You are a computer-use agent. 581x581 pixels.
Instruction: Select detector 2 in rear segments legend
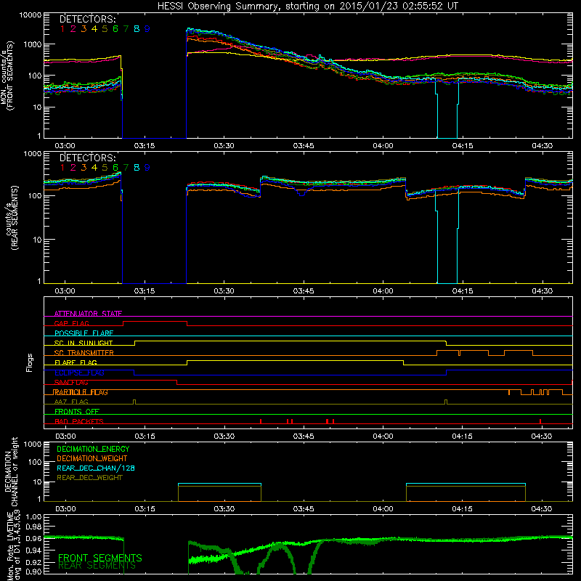pyautogui.click(x=73, y=168)
